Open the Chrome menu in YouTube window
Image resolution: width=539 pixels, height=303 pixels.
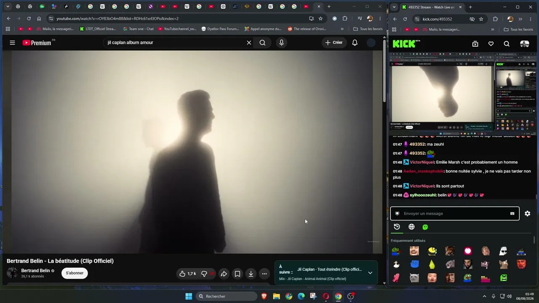(380, 19)
